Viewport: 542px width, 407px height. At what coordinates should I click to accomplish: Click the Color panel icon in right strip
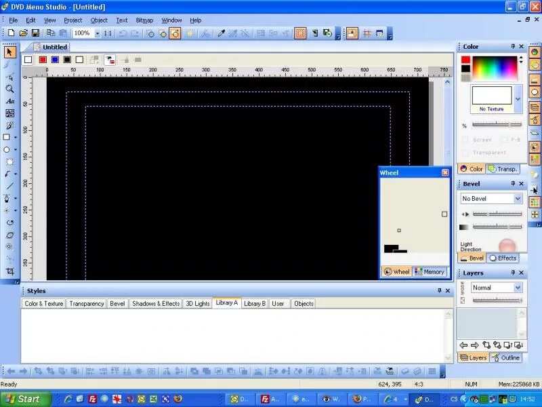[x=535, y=52]
